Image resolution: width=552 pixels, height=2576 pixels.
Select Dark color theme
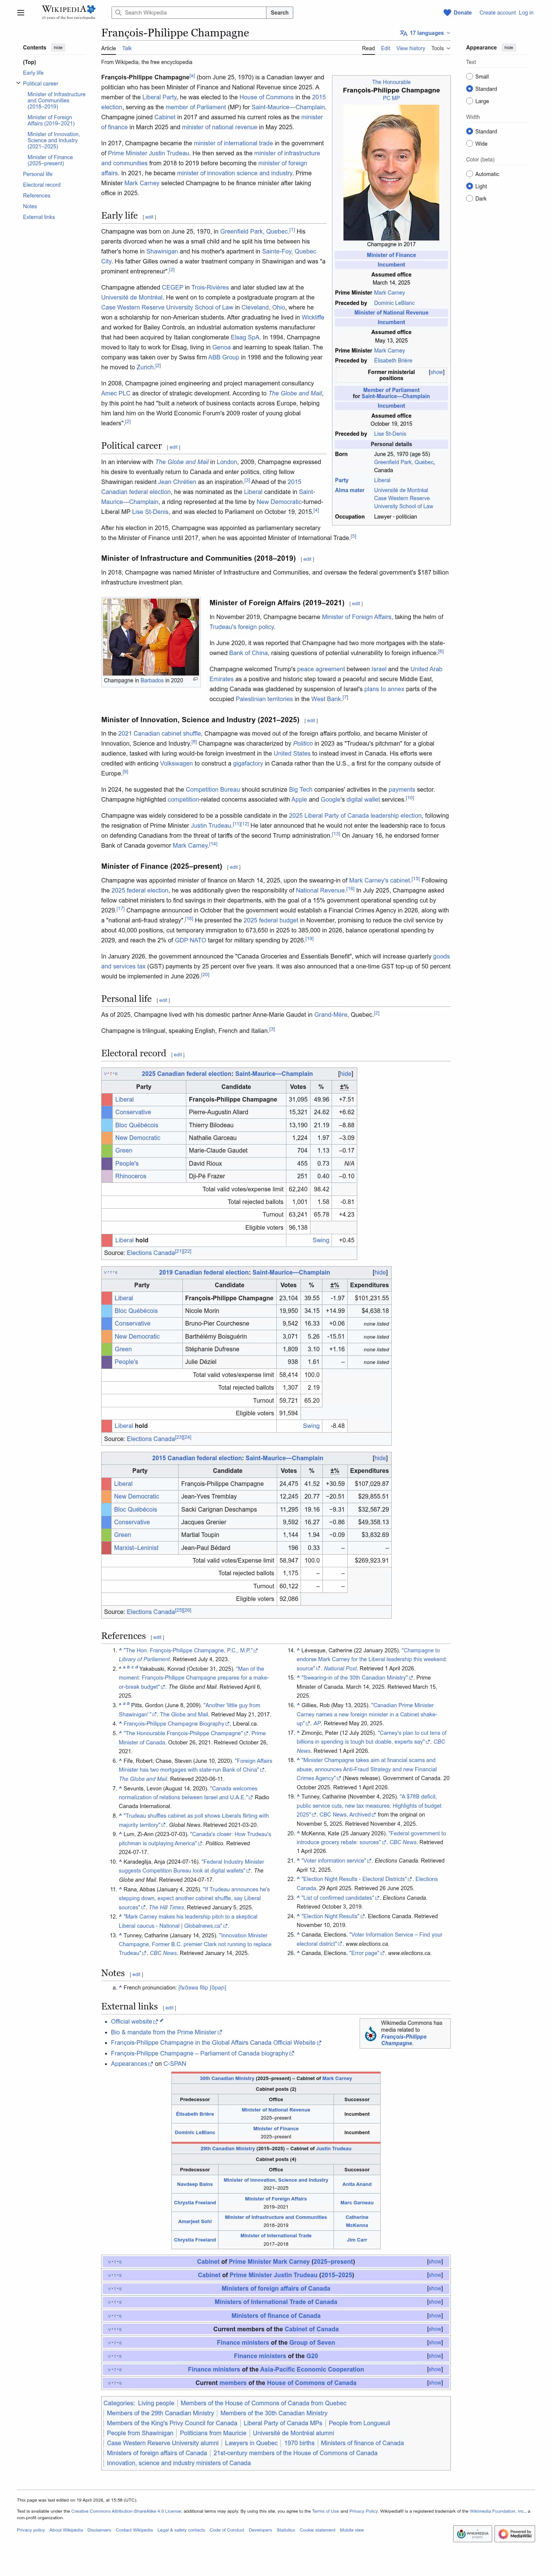coord(468,198)
